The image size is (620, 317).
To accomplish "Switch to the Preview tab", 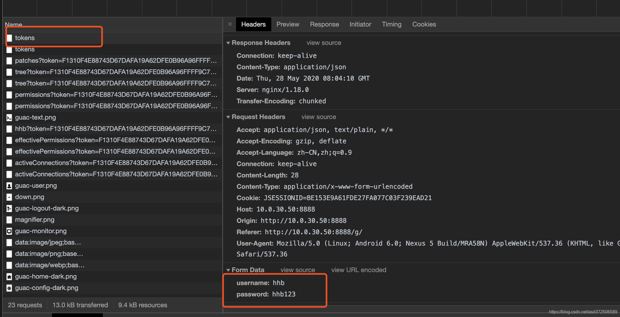I will 288,24.
